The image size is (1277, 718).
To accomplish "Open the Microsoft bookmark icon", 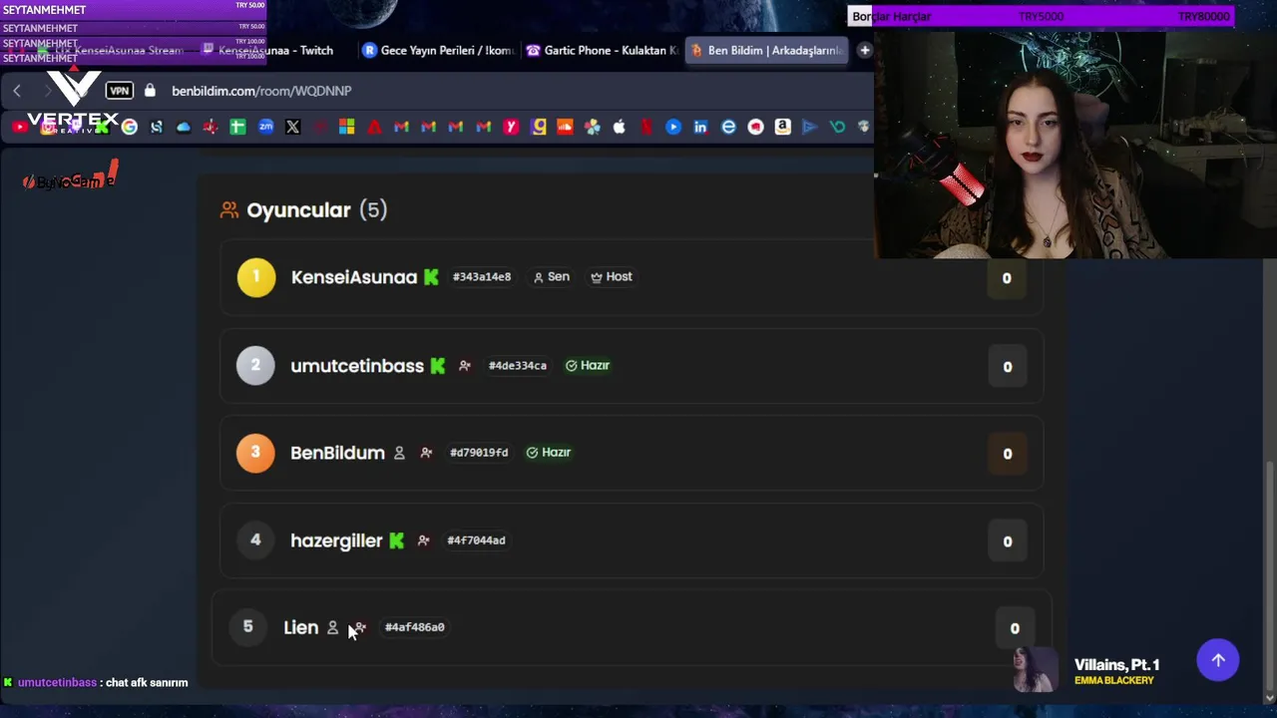I will click(x=346, y=127).
